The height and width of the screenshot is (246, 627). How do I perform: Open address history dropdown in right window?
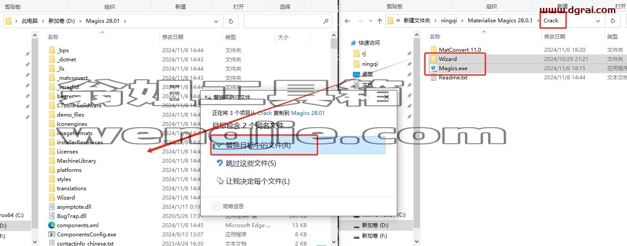599,21
